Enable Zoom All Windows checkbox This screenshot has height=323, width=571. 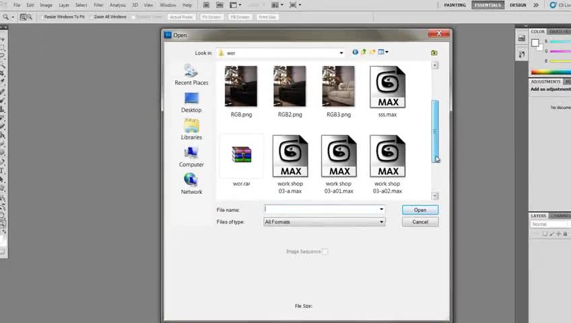(x=92, y=17)
